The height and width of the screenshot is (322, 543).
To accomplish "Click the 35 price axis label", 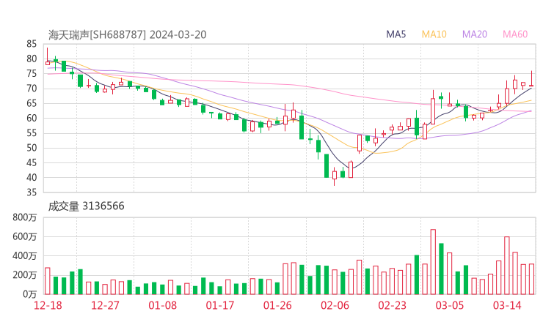I will pyautogui.click(x=32, y=192).
